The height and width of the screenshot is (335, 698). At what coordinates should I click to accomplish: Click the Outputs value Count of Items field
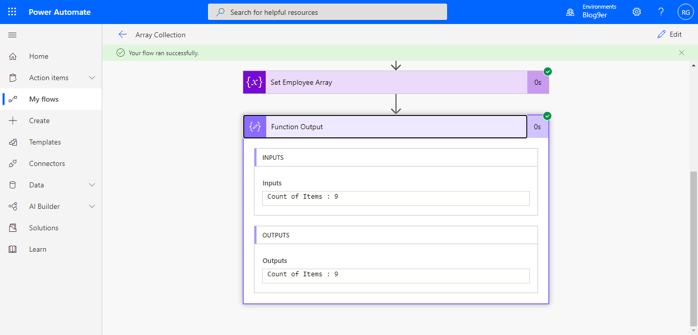click(x=396, y=276)
